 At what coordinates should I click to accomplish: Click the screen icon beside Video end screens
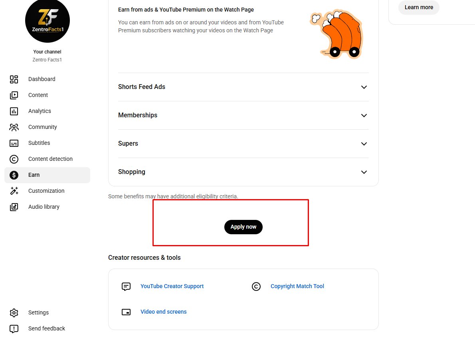coord(126,312)
